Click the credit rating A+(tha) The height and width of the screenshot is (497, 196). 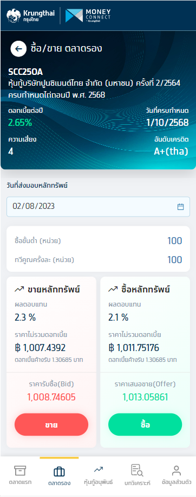pos(171,151)
